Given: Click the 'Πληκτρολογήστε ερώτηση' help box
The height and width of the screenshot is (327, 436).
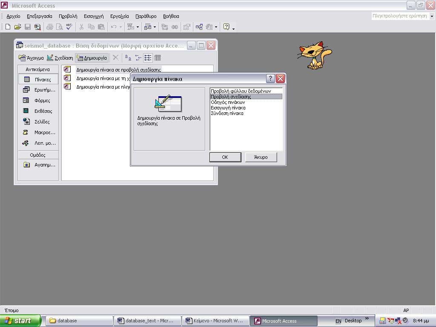Looking at the screenshot, I should point(400,16).
